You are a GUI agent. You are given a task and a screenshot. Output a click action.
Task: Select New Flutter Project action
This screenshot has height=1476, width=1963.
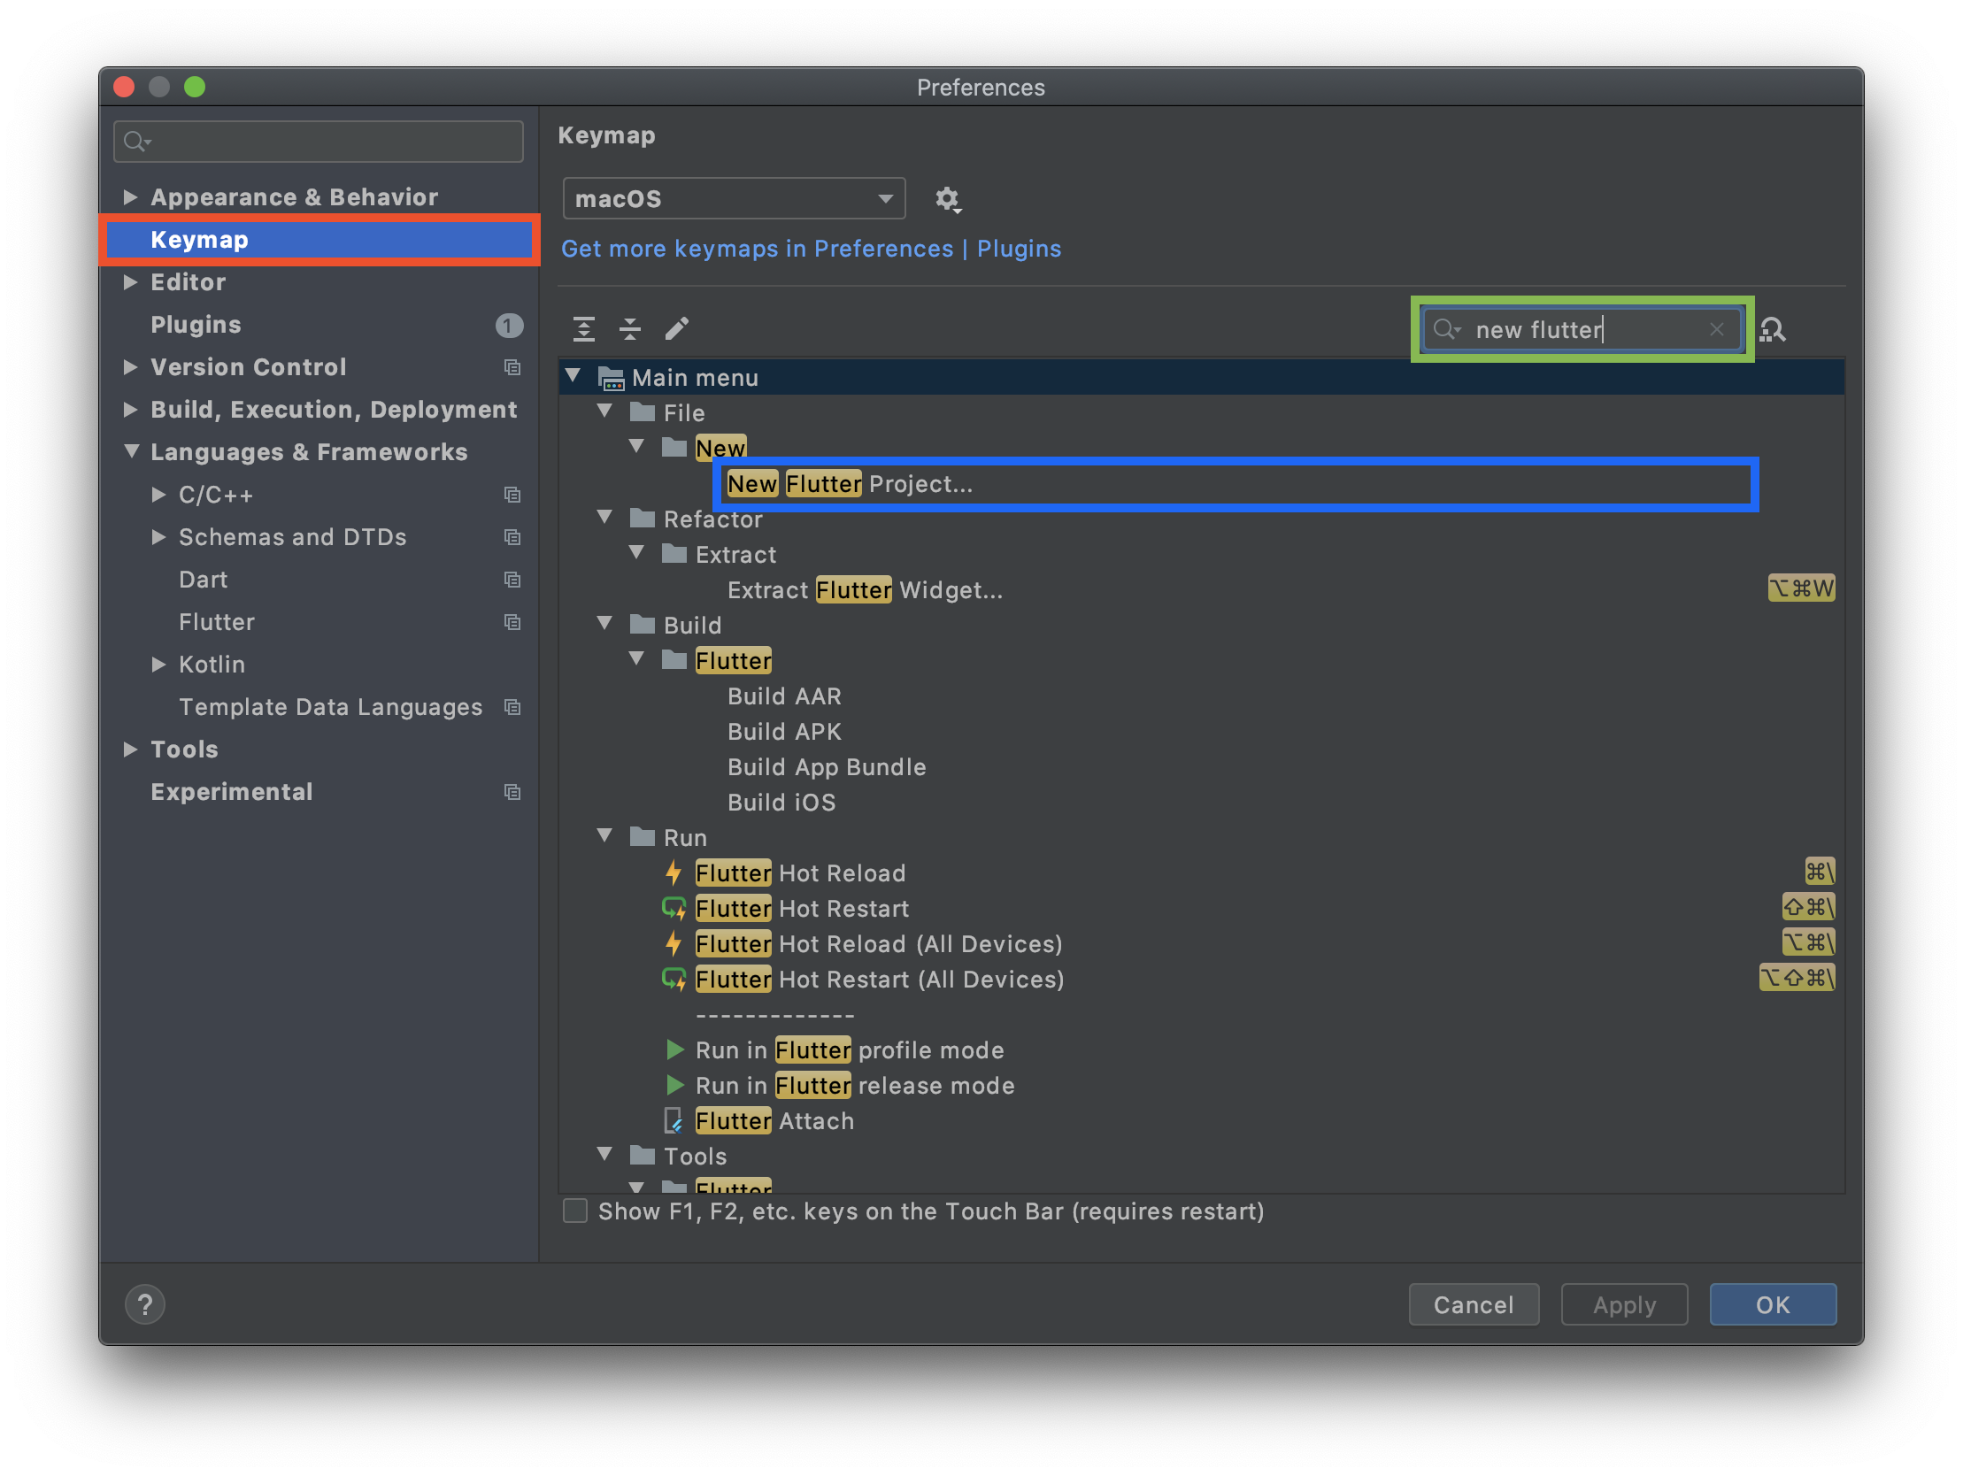pos(850,485)
